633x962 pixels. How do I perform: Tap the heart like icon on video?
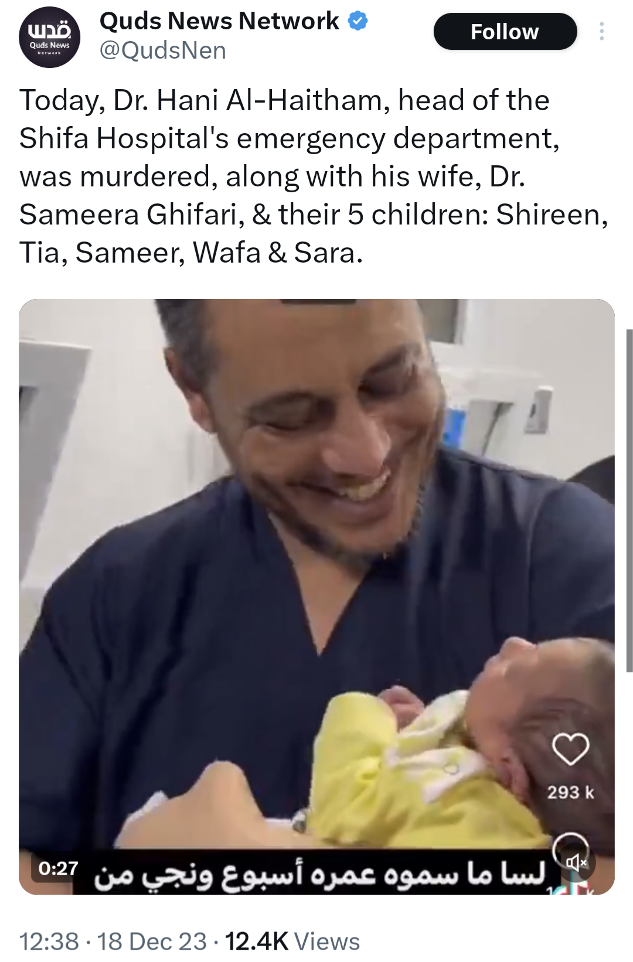[x=570, y=749]
